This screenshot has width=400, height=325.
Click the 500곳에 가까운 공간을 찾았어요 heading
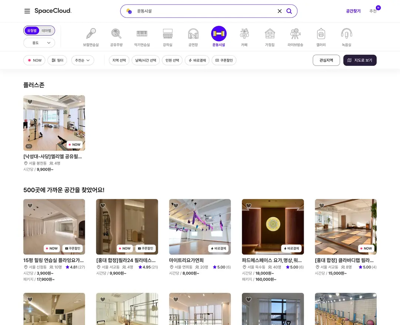point(64,190)
